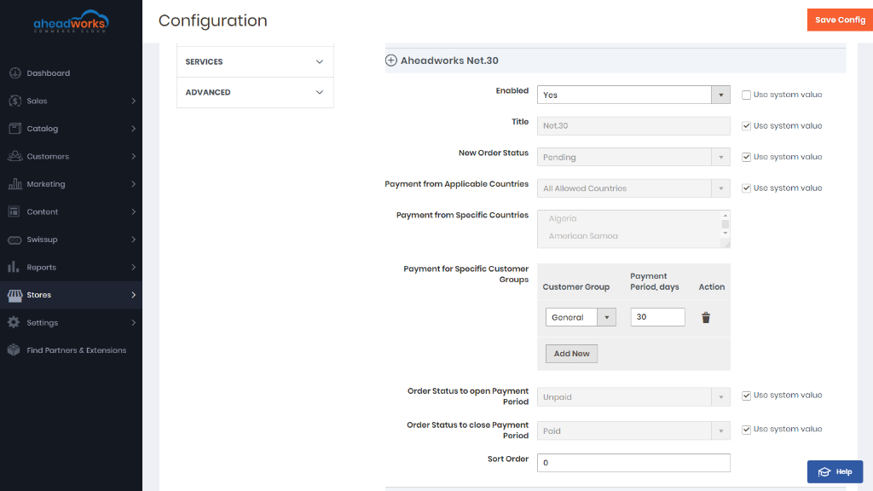Screen dimensions: 873x491
Task: Uncheck Use system value for Applicable Countries
Action: [x=746, y=188]
